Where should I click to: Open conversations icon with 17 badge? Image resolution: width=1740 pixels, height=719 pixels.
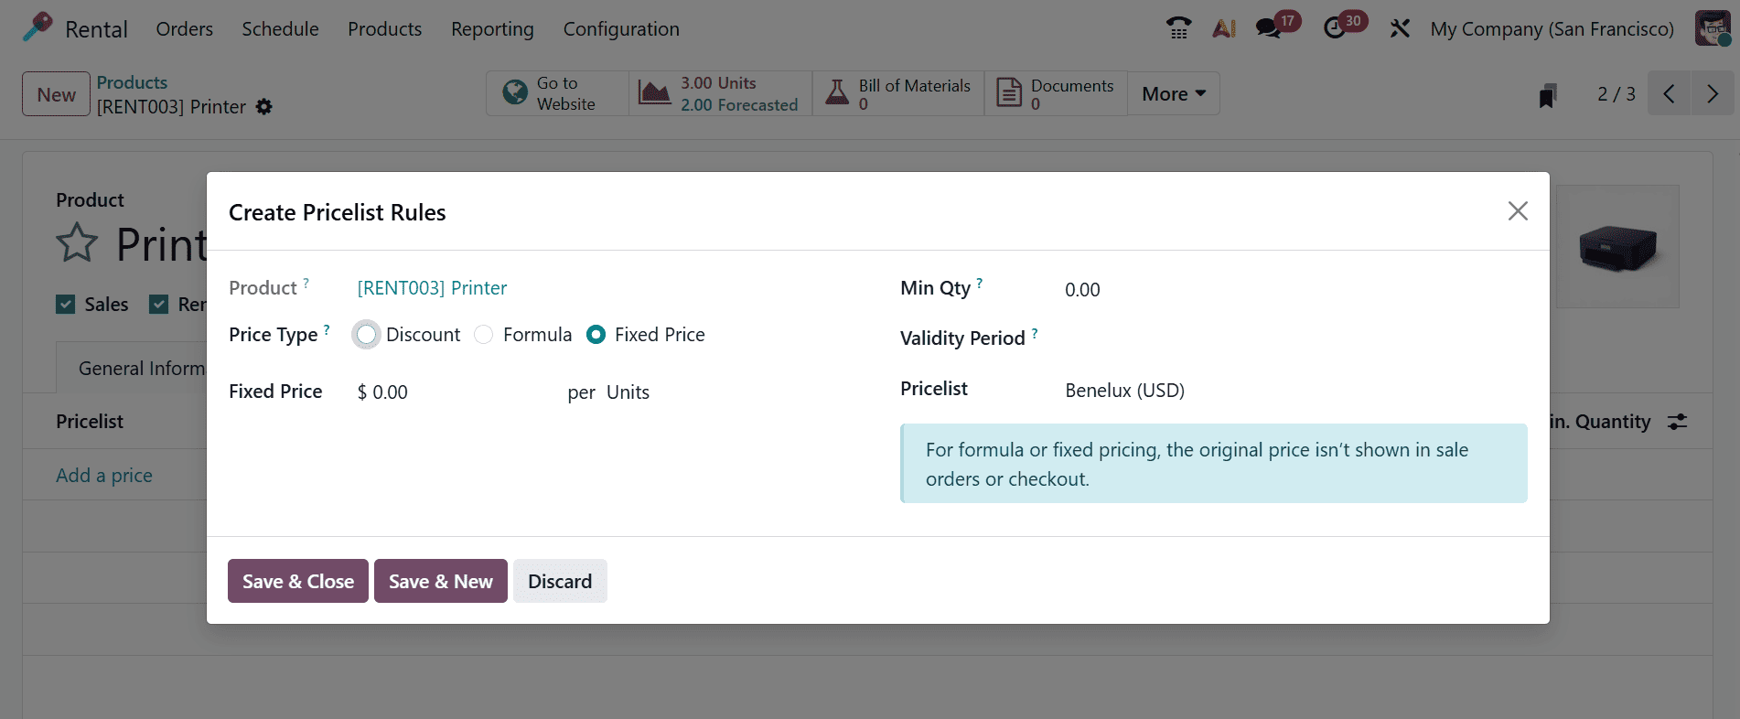[x=1268, y=28]
